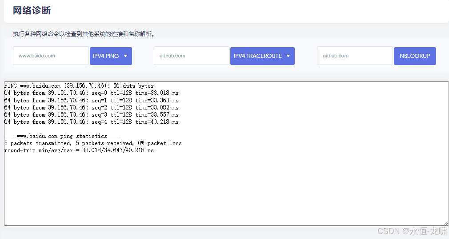Expand the IPV4 TRACEROUTE dropdown arrow

tap(288, 56)
